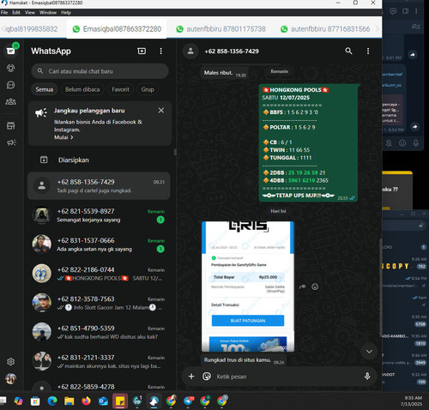
Task: Select the Favorit filter chip
Action: [x=120, y=89]
